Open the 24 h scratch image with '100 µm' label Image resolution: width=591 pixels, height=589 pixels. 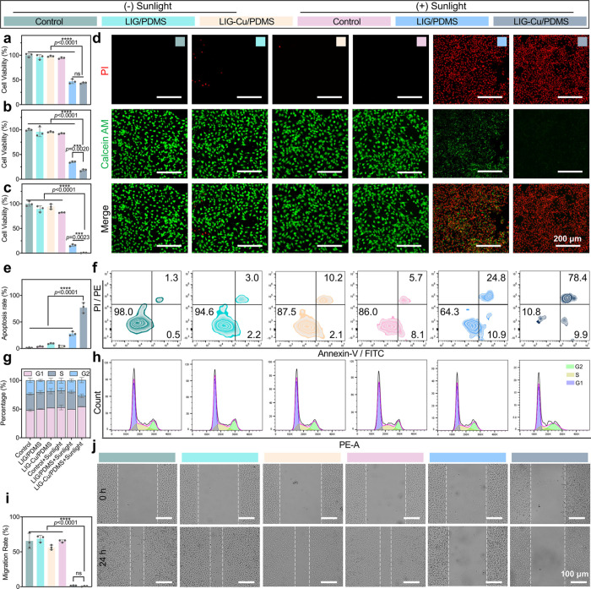coord(550,557)
